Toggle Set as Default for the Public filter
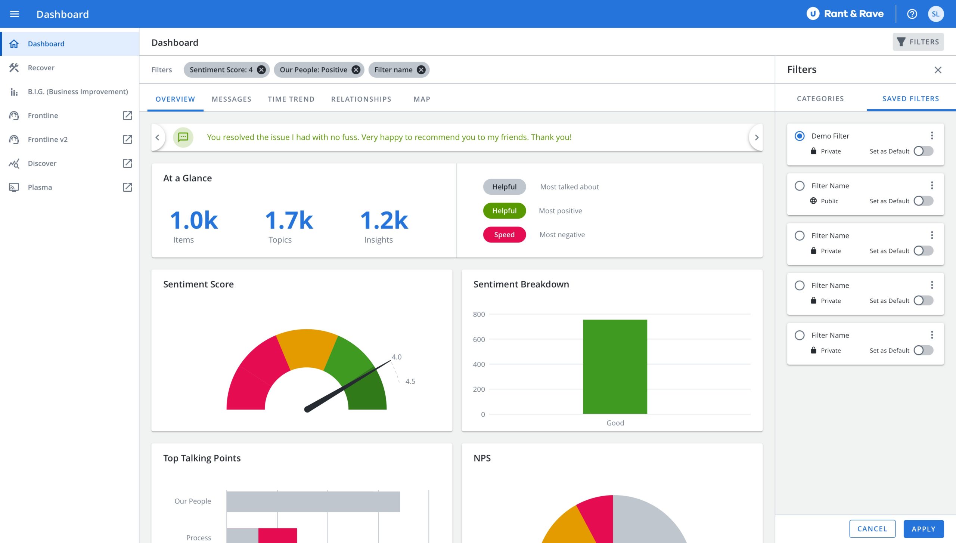 click(923, 201)
